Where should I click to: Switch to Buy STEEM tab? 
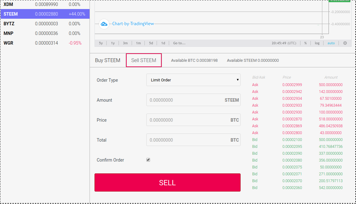coord(108,61)
